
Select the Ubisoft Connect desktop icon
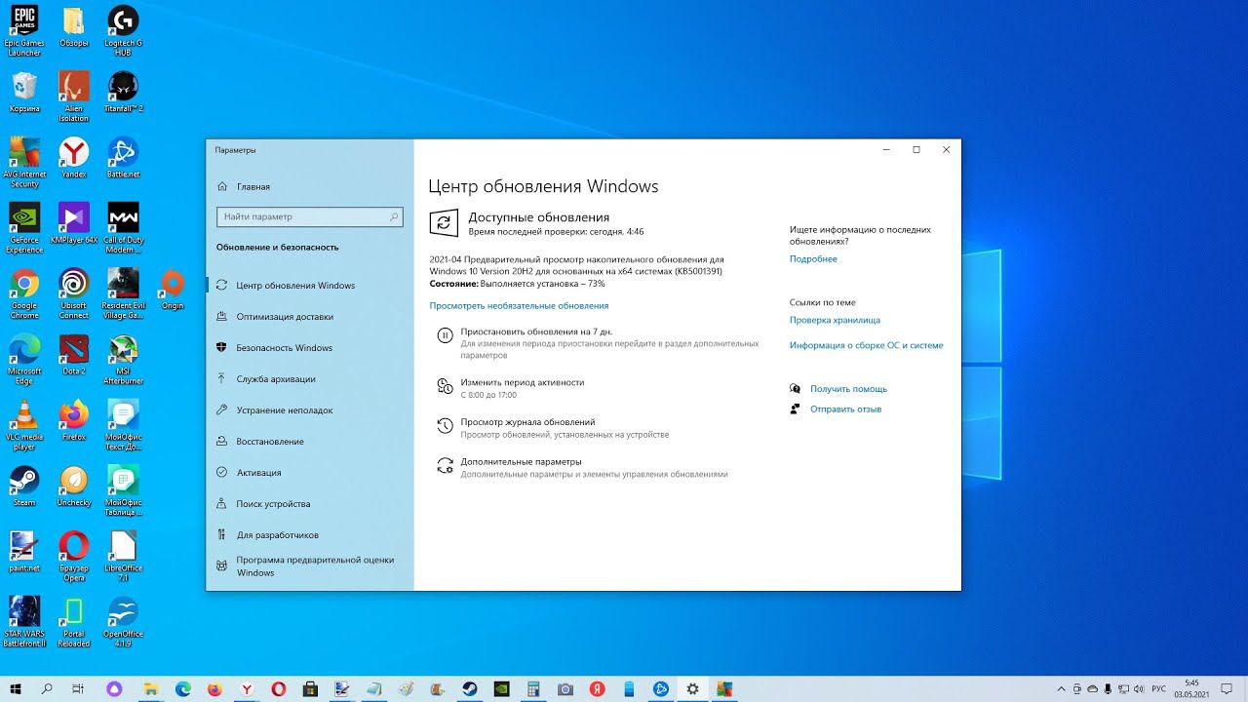coord(74,293)
